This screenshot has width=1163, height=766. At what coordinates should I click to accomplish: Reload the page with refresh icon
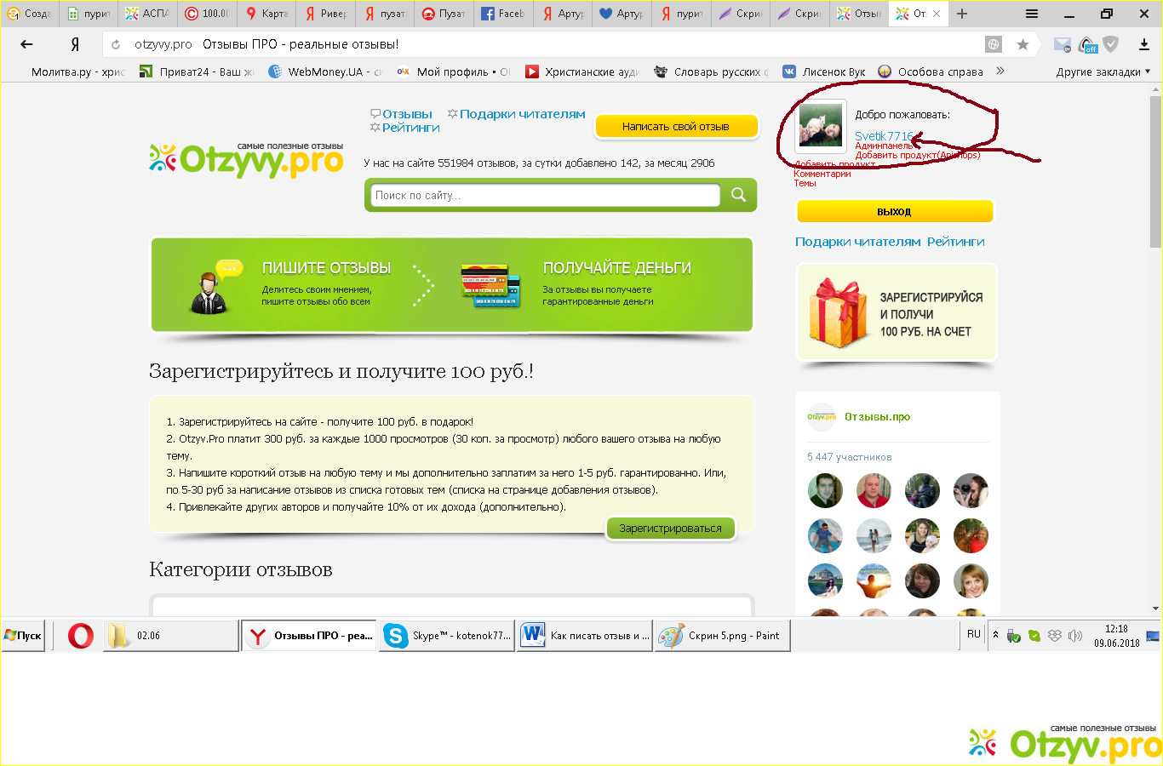(x=116, y=44)
